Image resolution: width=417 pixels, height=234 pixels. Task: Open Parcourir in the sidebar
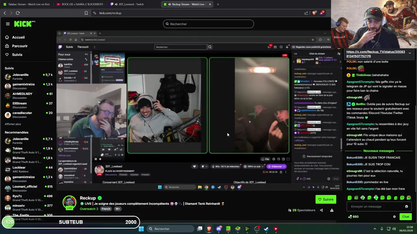click(20, 46)
